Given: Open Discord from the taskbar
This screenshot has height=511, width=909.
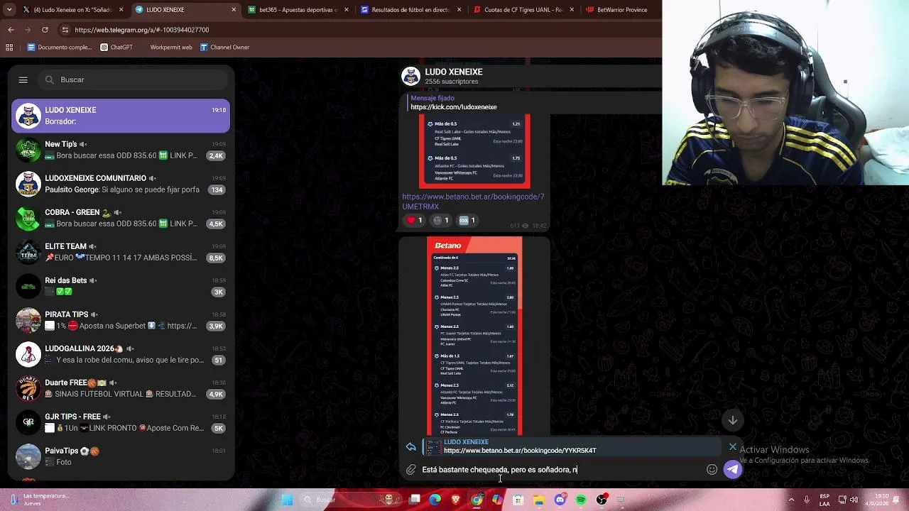Looking at the screenshot, I should click(x=560, y=500).
